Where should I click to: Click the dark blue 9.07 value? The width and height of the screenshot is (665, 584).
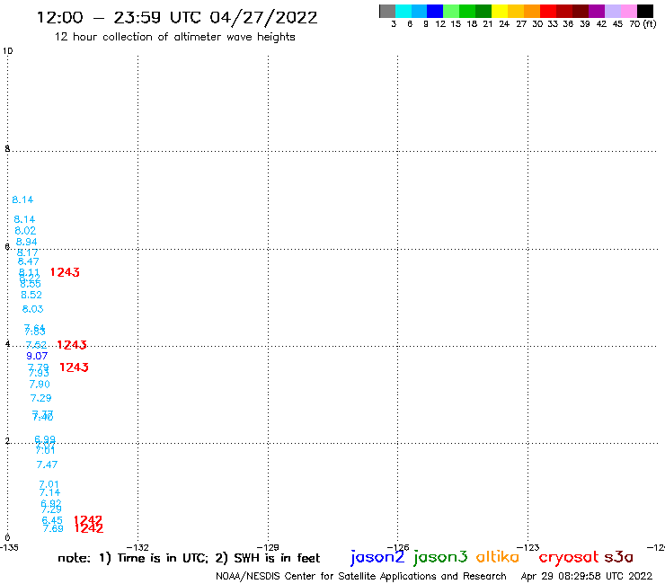click(37, 357)
